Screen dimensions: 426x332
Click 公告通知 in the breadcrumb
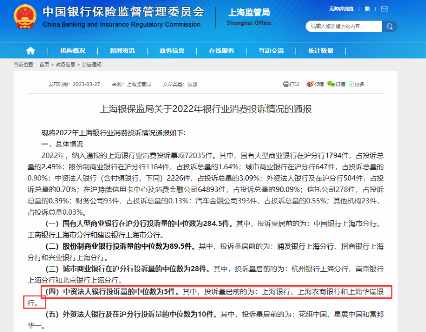click(x=92, y=65)
